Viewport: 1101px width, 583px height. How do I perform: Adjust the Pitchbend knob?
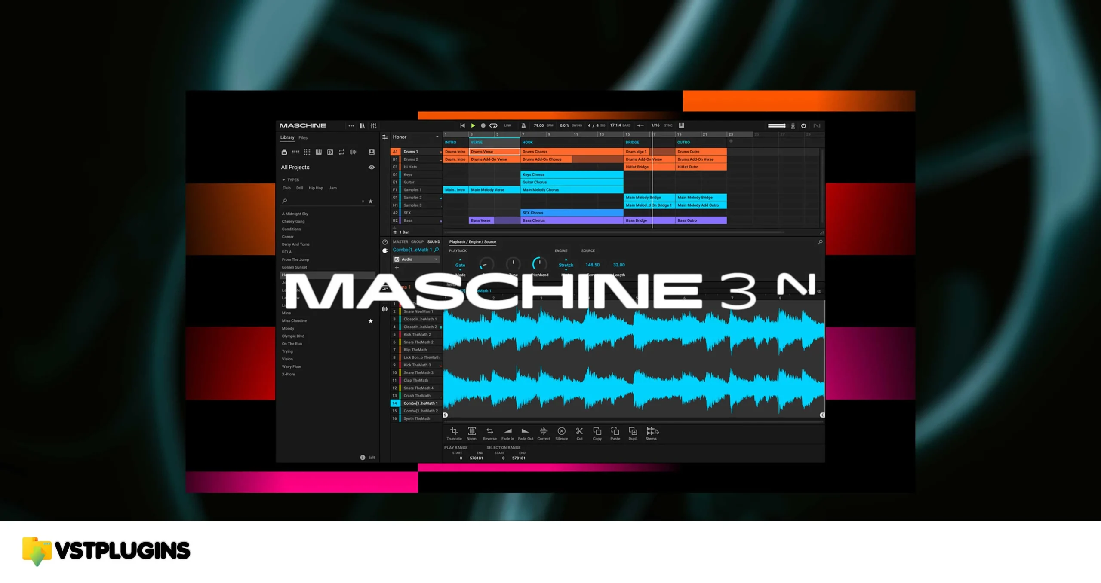coord(539,264)
